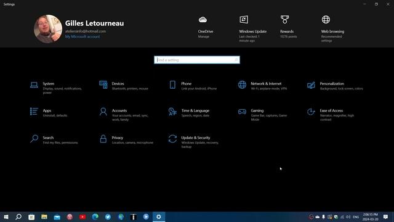Viewport: 394px width, 222px height.
Task: Open the Apps settings icon
Action: (34, 112)
